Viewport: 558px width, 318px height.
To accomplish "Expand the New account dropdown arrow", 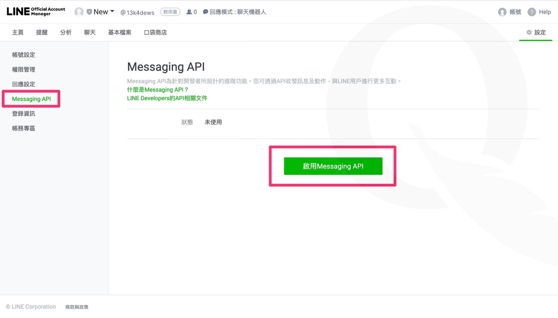I will (x=112, y=12).
